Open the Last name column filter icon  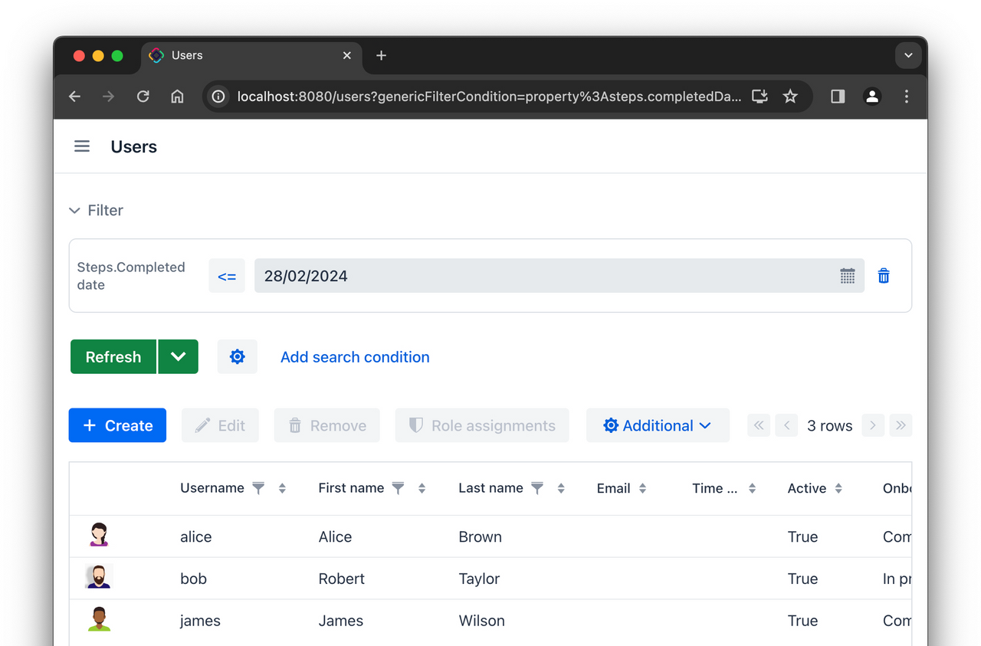point(537,487)
